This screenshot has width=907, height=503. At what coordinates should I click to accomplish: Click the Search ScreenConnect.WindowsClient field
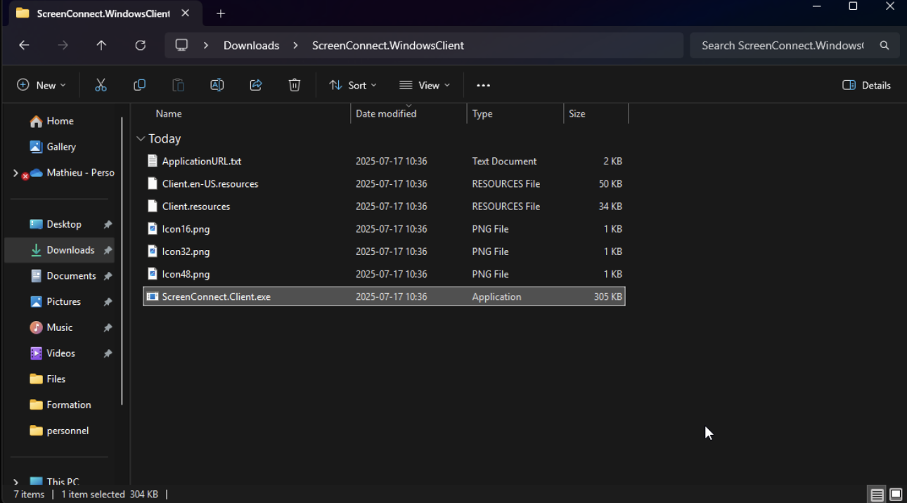coord(782,45)
